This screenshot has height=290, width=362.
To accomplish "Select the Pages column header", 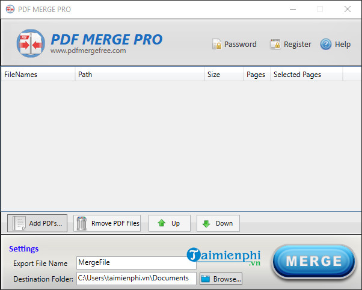I will (256, 75).
